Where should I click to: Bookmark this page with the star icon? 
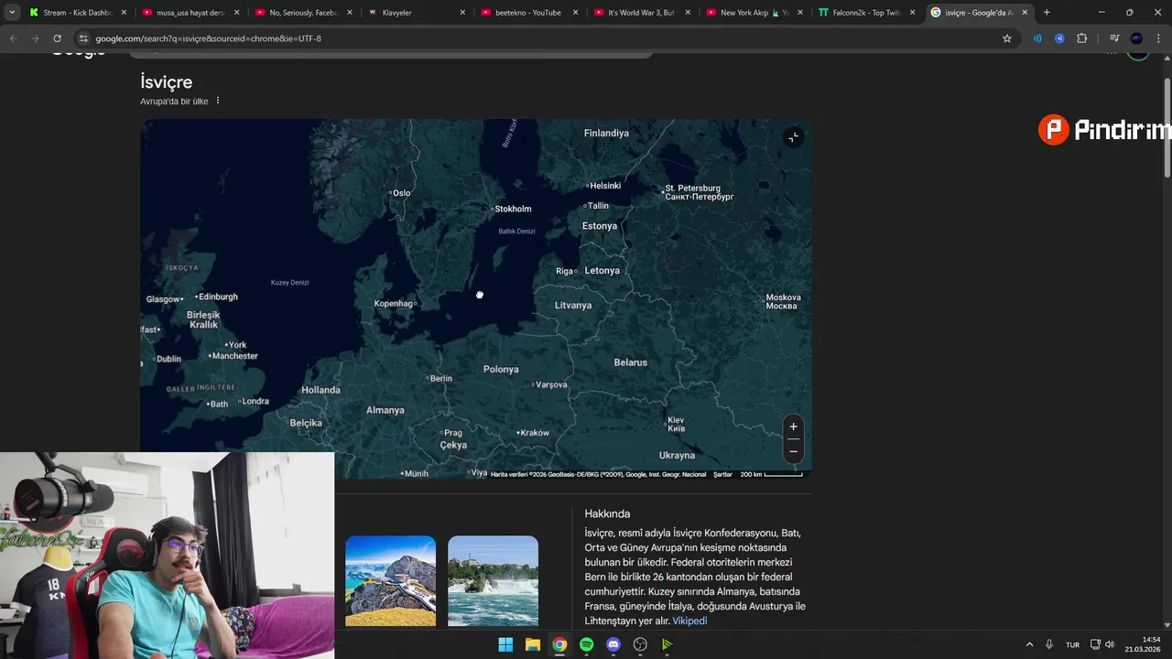[1007, 38]
